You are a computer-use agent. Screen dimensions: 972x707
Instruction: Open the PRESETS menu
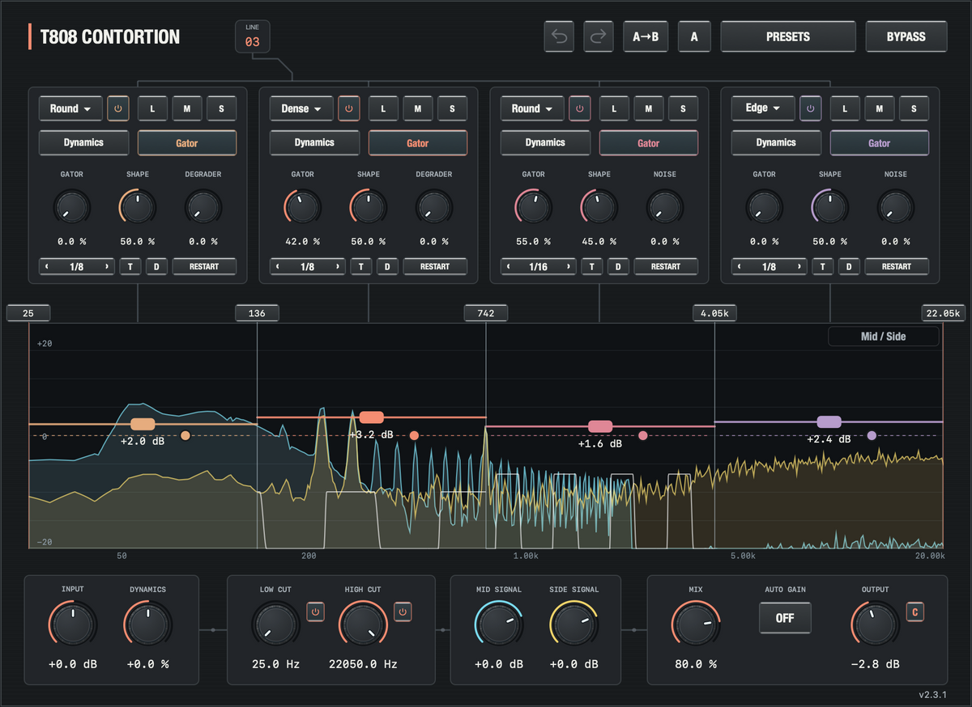coord(788,36)
